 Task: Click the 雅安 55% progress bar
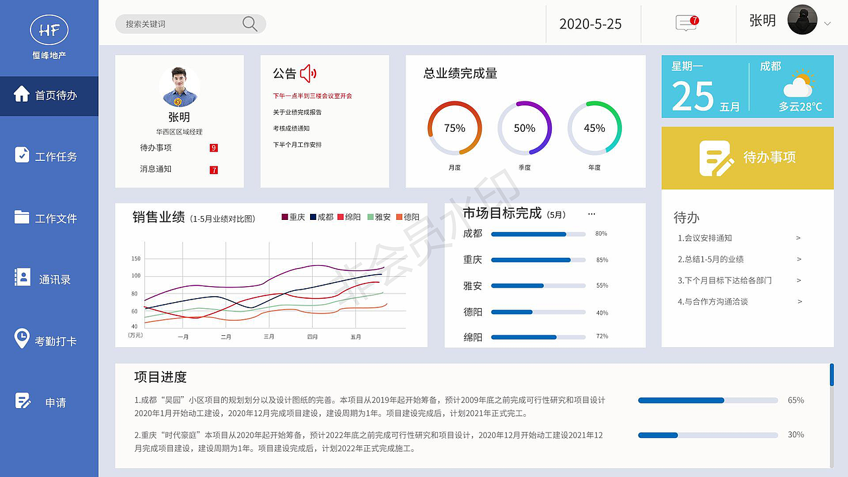pos(538,286)
